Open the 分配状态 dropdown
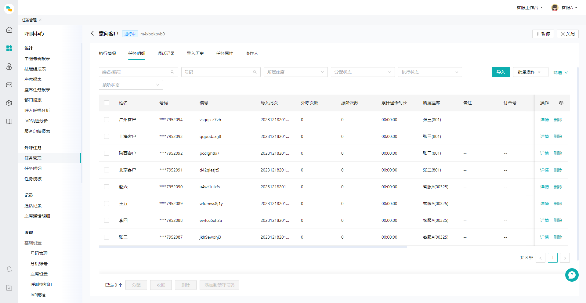586x303 pixels. 363,72
